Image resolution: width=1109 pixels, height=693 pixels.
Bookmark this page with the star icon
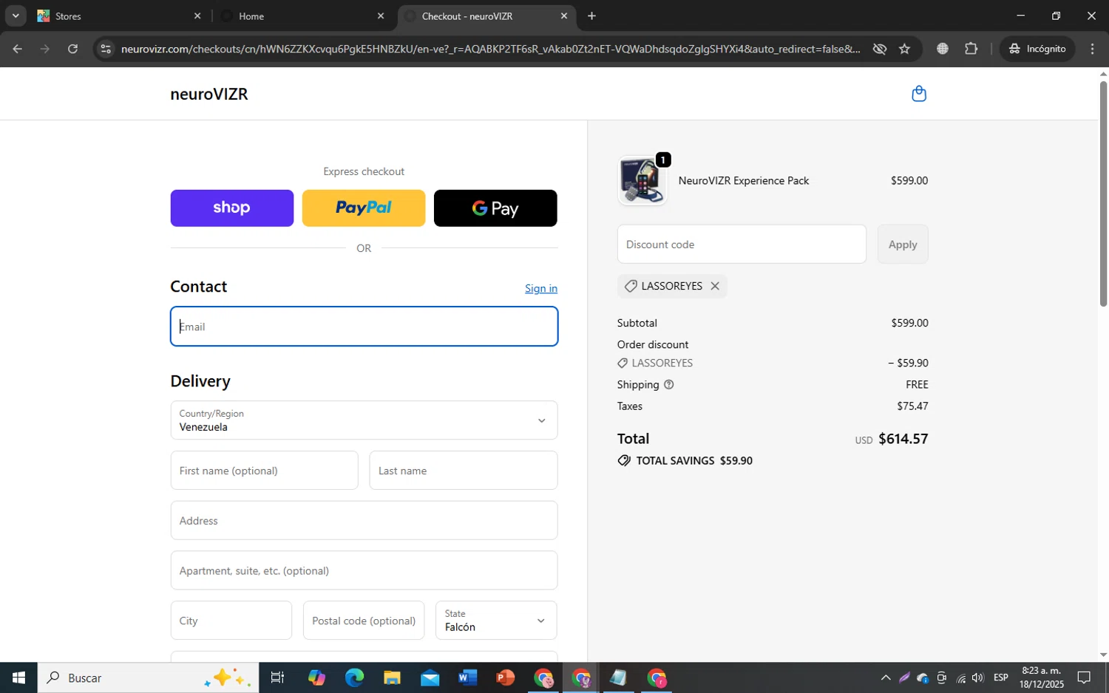(x=904, y=49)
